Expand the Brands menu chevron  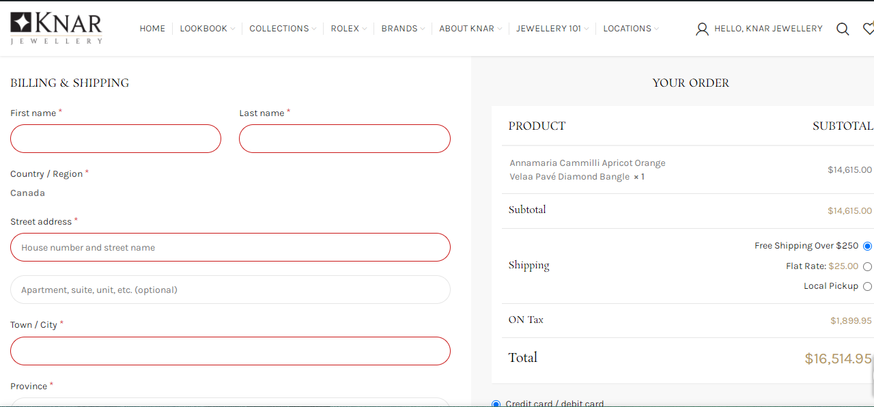[x=423, y=29]
